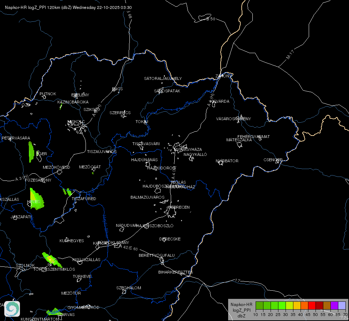The height and width of the screenshot is (321, 349).
Task: Select the 40-45 dBZ orange legend swatch
Action: point(304,305)
